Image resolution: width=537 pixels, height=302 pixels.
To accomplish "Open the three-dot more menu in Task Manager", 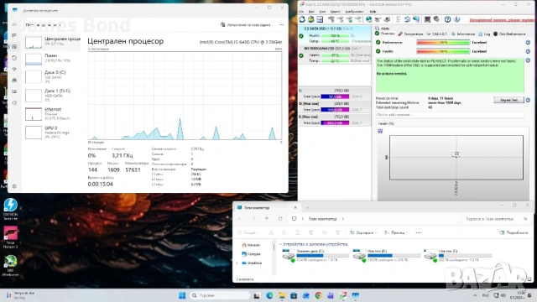I will [282, 24].
